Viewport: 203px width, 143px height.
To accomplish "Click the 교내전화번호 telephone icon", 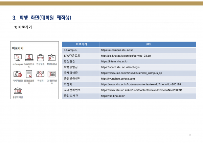I will click(52, 74).
